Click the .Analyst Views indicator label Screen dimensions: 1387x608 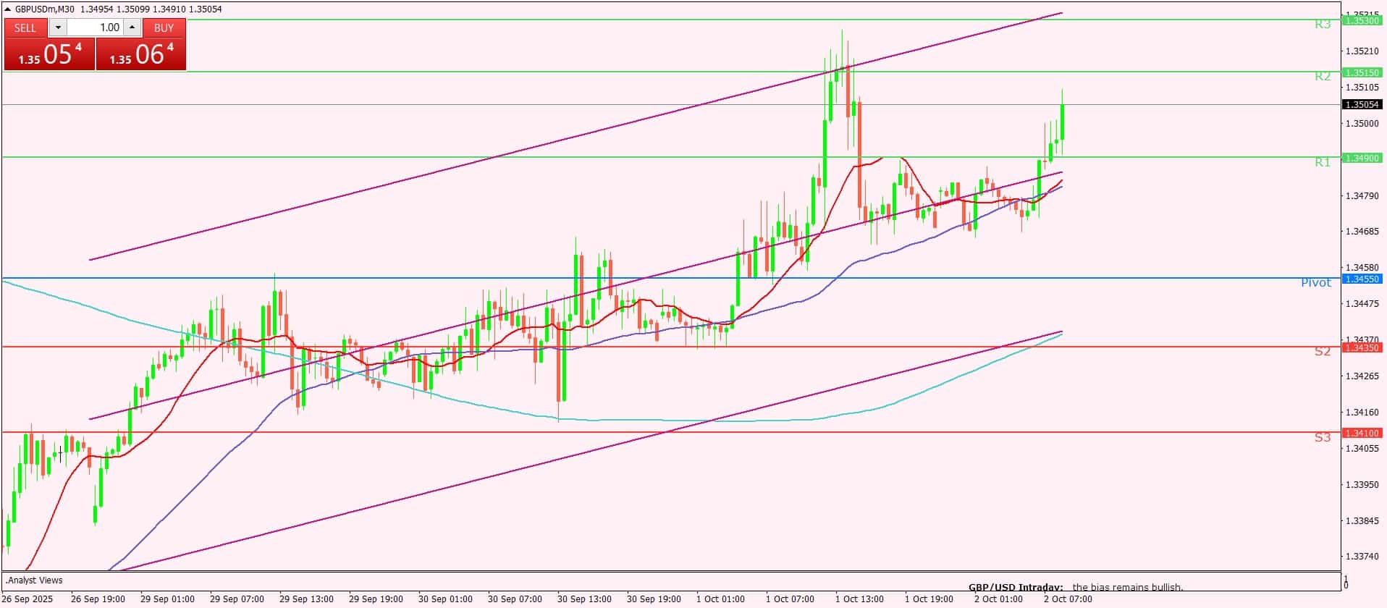point(35,580)
